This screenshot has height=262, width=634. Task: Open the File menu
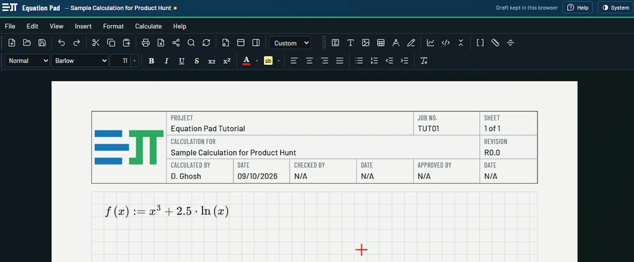tap(10, 26)
